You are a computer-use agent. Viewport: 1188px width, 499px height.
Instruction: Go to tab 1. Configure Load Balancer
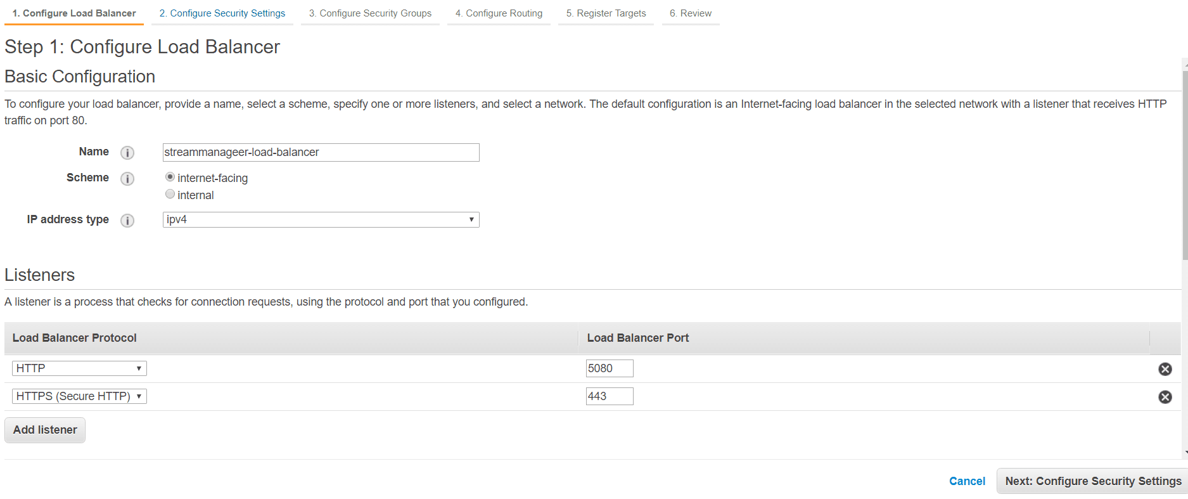(74, 13)
